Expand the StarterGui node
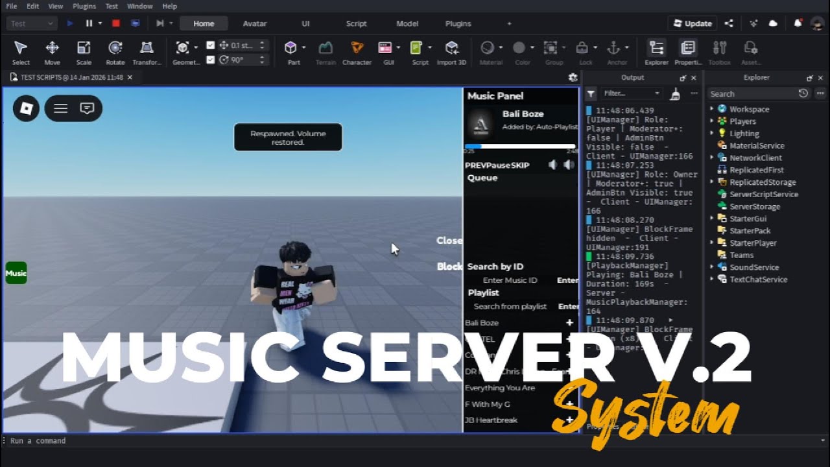Image resolution: width=830 pixels, height=467 pixels. [x=712, y=219]
